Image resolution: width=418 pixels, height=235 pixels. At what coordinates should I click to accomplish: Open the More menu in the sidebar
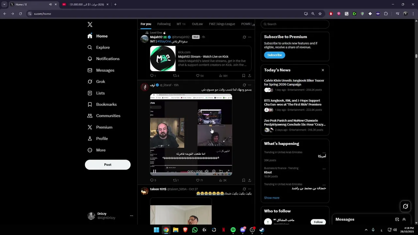click(x=96, y=150)
